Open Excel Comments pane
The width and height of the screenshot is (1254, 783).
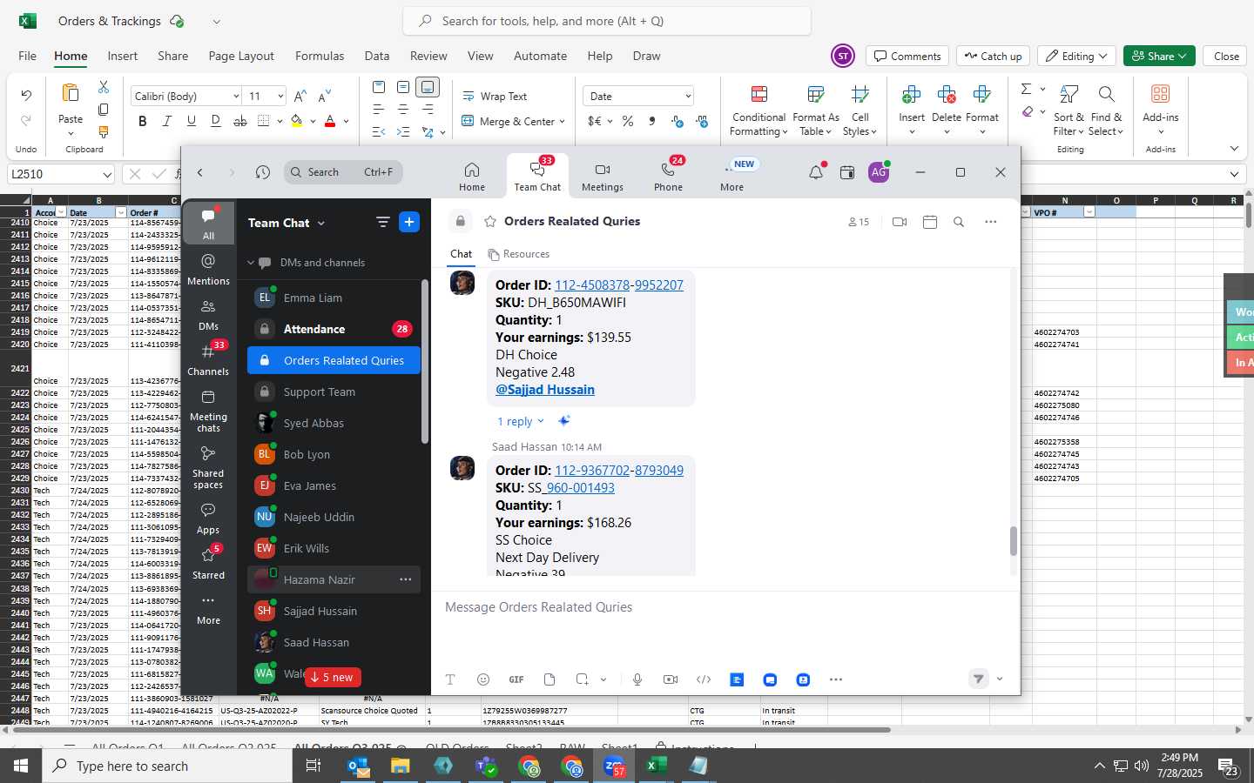coord(907,56)
